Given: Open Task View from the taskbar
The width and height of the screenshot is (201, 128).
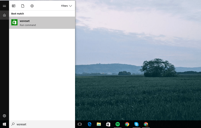Looking at the screenshot, I should (79, 124).
